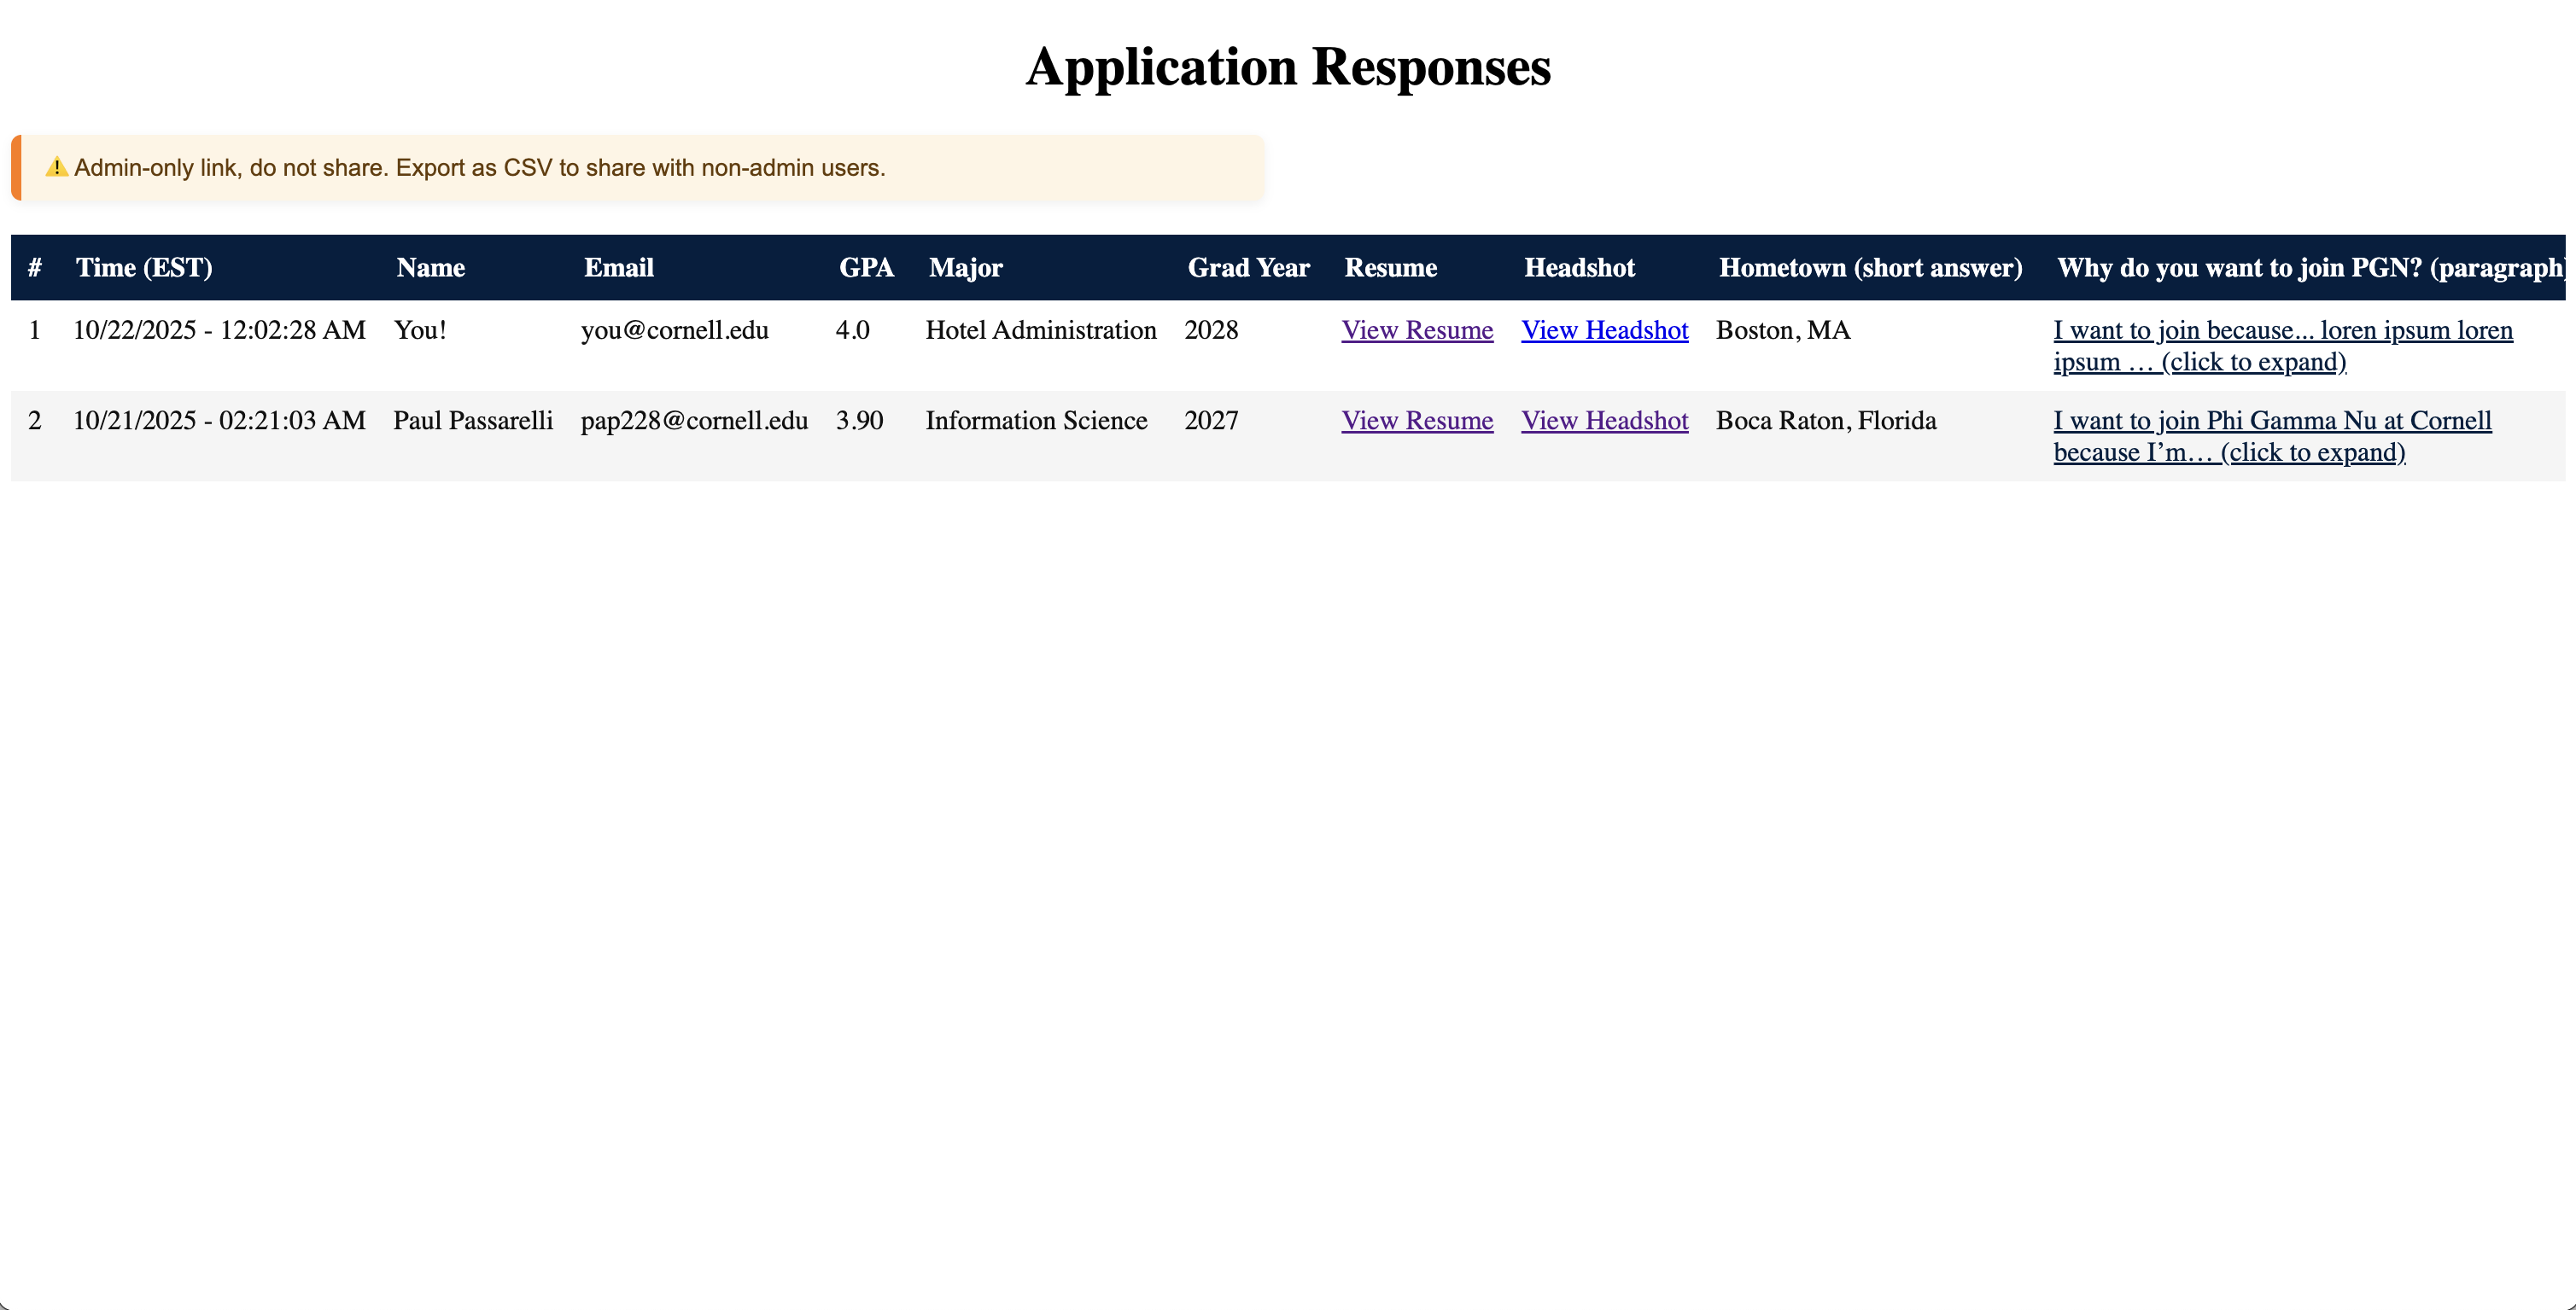
Task: Click the pap228@cornell.edu email cell
Action: [x=694, y=421]
